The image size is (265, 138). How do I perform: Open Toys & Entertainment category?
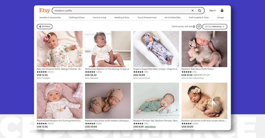(x=147, y=17)
